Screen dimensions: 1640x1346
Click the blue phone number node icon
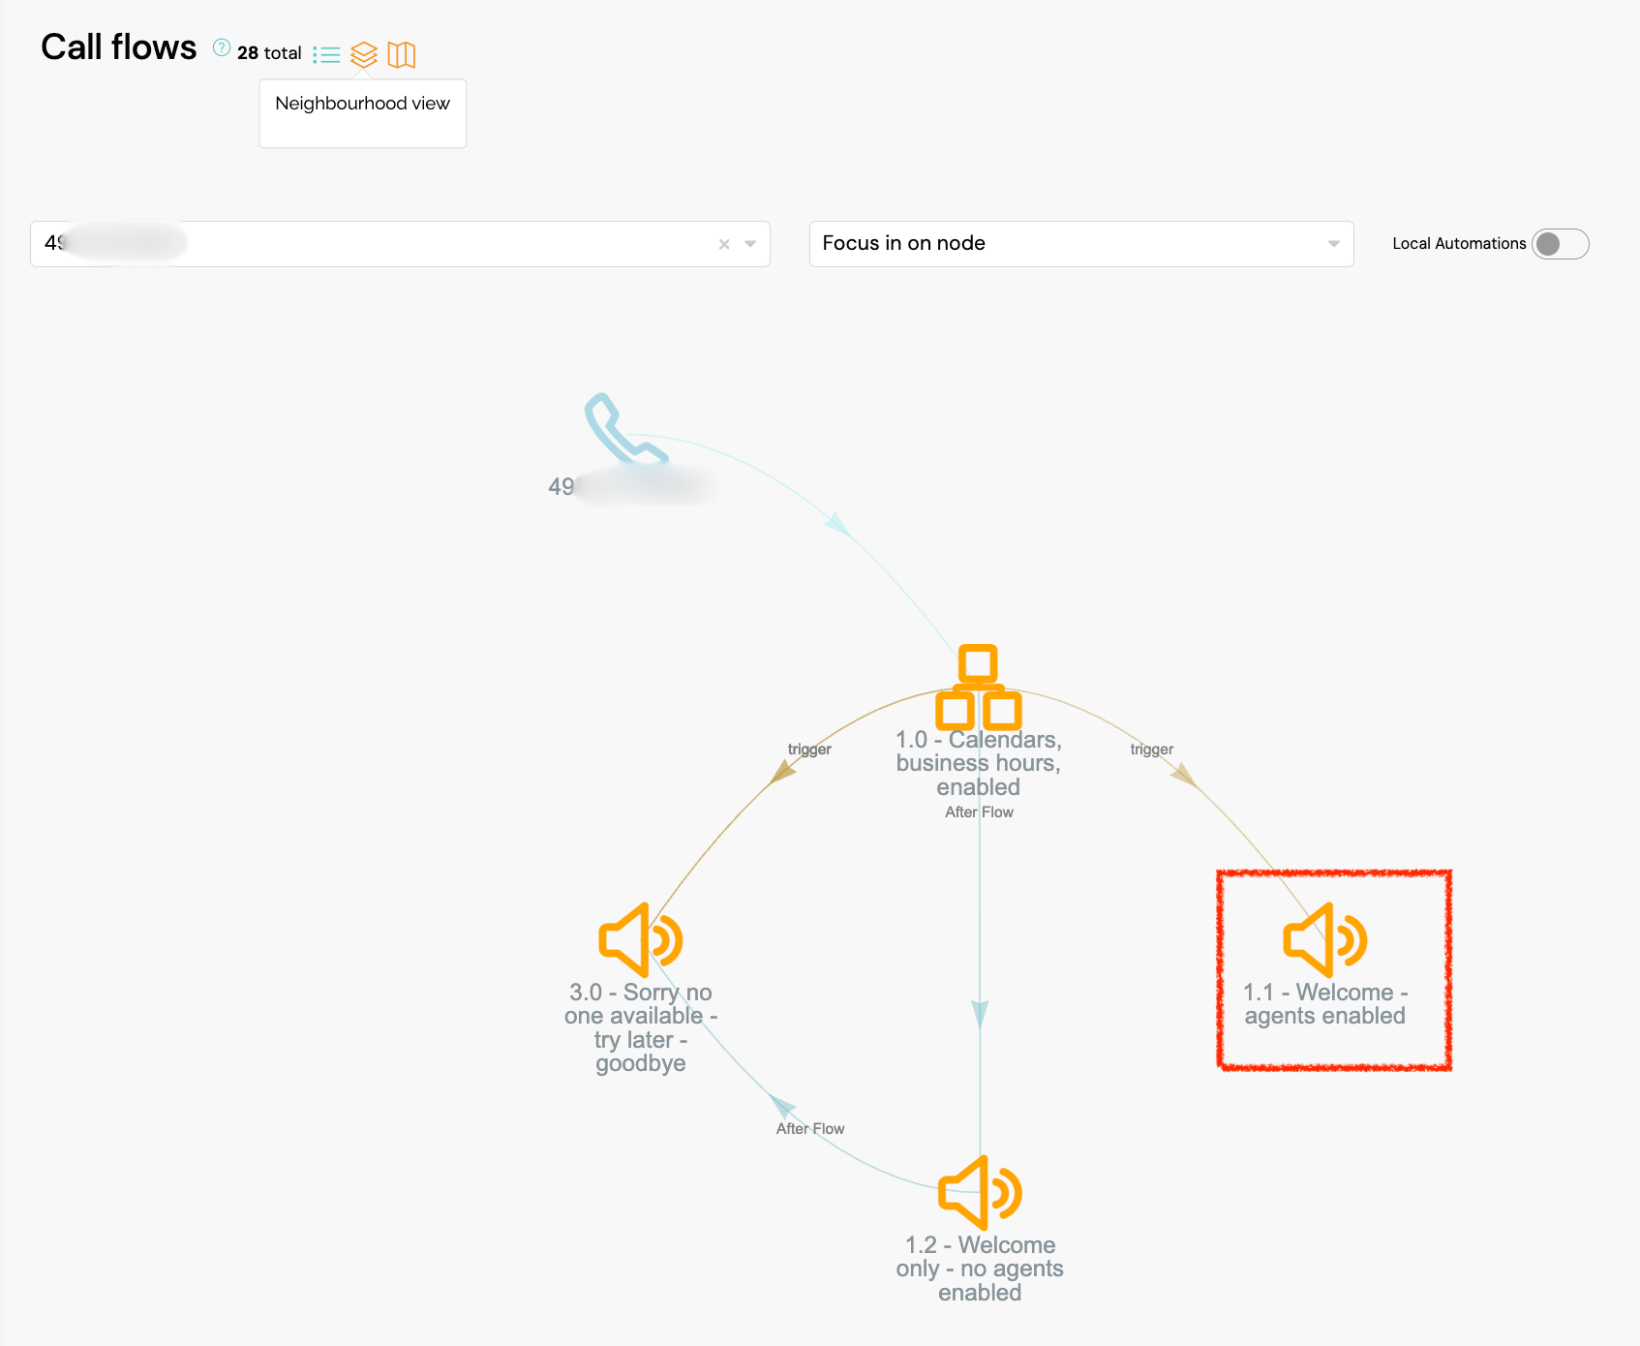pyautogui.click(x=624, y=429)
